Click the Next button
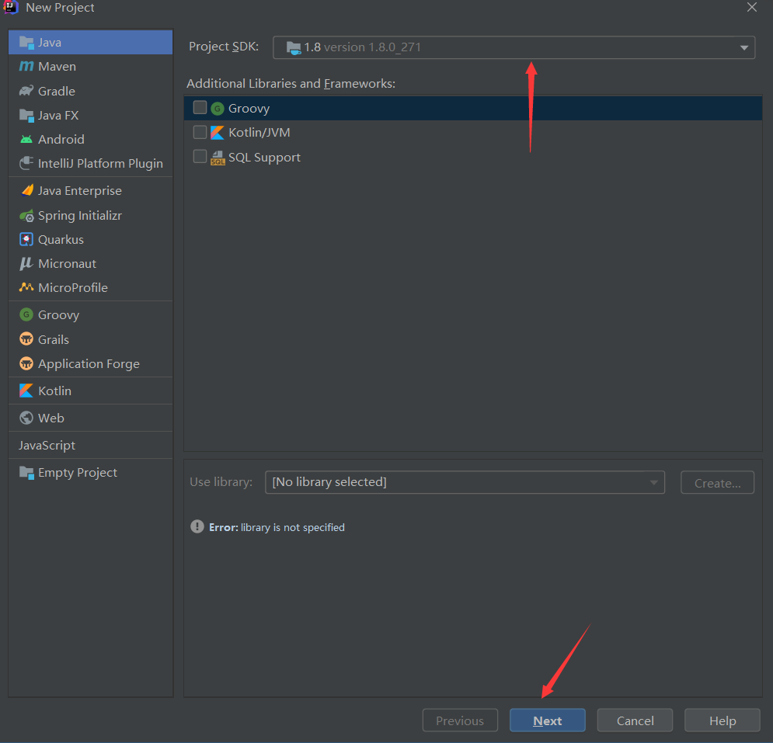Image resolution: width=773 pixels, height=743 pixels. (547, 720)
